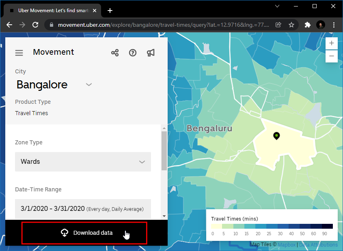
Task: Open the Date-Time Range selector
Action: [83, 209]
